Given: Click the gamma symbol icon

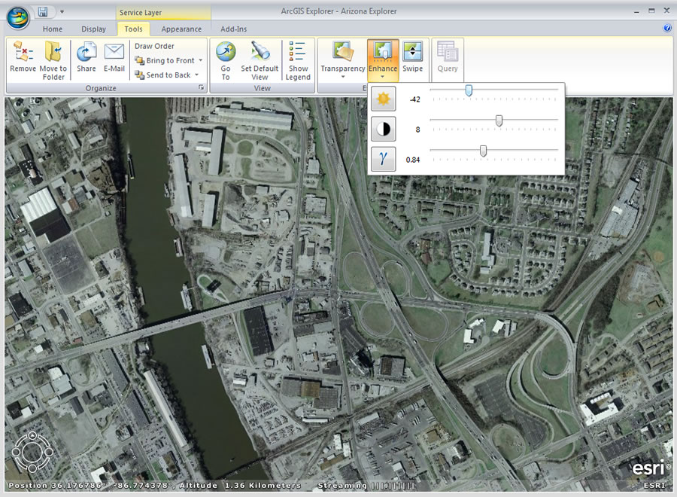Looking at the screenshot, I should tap(384, 159).
